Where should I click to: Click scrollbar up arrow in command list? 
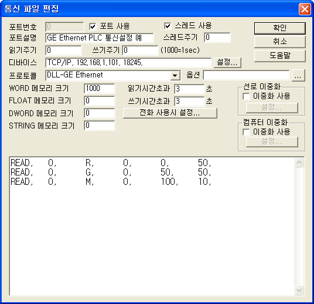(299, 163)
